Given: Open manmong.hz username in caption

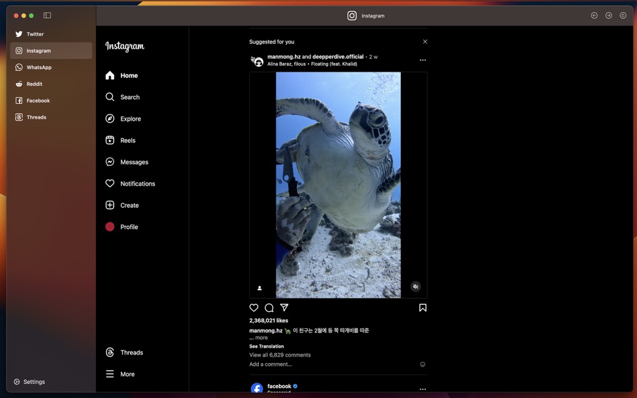Looking at the screenshot, I should (266, 330).
